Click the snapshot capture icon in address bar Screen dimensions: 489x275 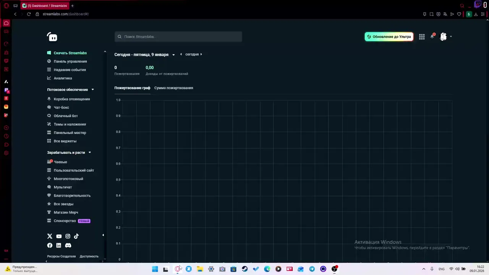431,14
